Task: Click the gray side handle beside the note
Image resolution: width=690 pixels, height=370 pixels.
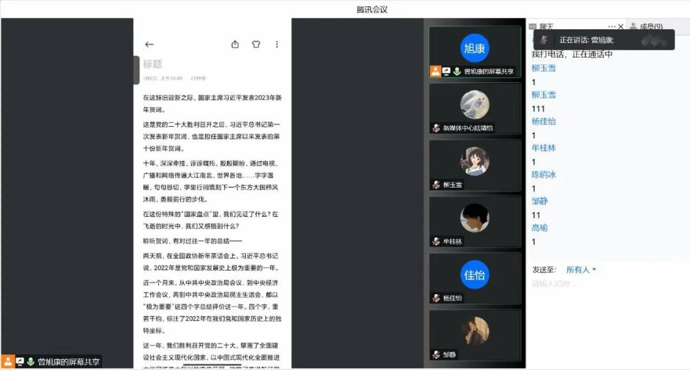Action: pyautogui.click(x=136, y=70)
